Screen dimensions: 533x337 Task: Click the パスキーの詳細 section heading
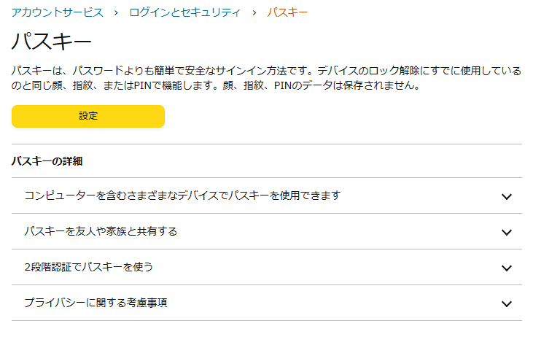click(47, 161)
